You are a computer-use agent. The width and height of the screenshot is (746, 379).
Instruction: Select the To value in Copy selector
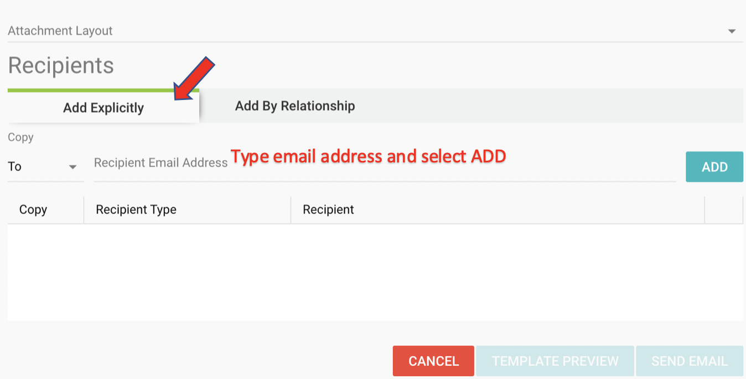pos(15,166)
